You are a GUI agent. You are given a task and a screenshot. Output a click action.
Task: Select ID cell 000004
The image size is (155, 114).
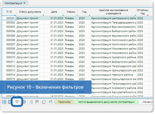[x=9, y=31]
